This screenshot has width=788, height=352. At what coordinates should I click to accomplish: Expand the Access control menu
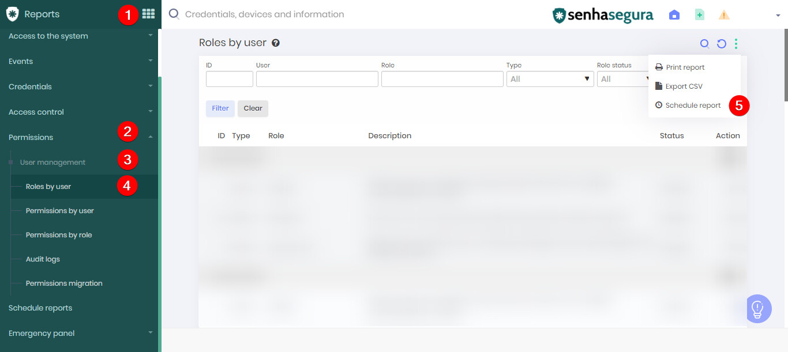coord(79,112)
